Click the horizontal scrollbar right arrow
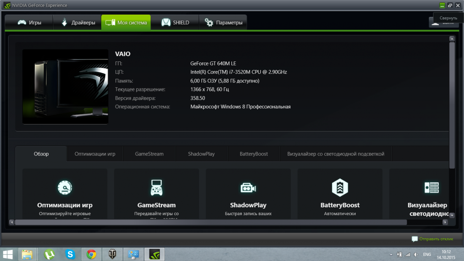This screenshot has width=464, height=261. (445, 222)
